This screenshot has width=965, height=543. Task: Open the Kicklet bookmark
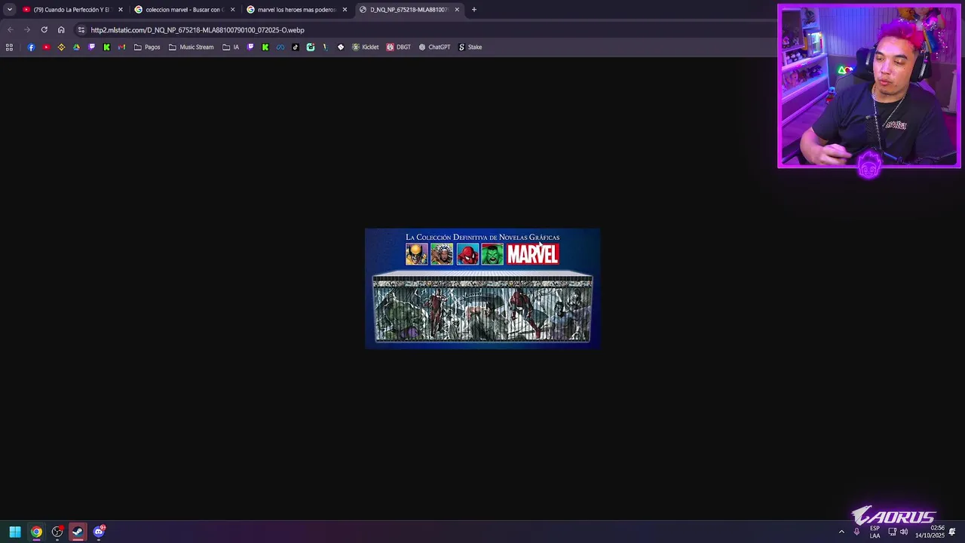pyautogui.click(x=366, y=47)
